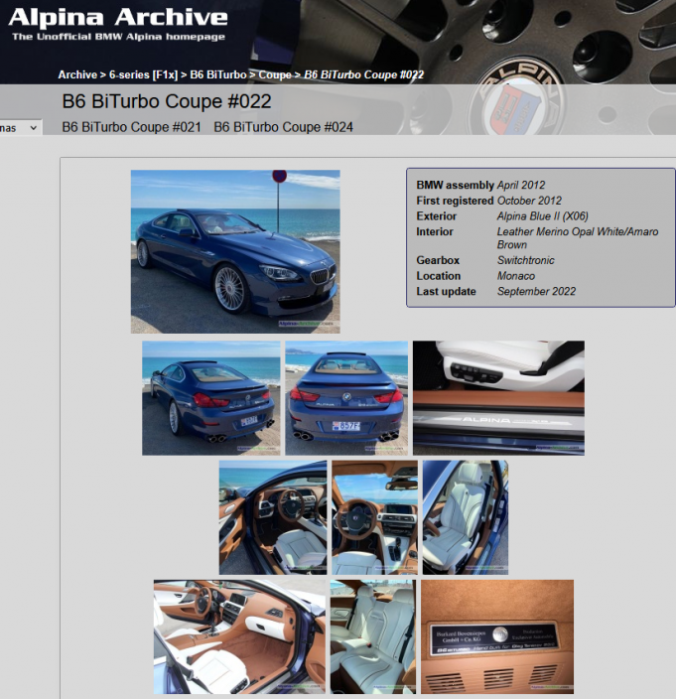The image size is (676, 699).
Task: Open the passenger side dashboard photo
Action: point(239,636)
